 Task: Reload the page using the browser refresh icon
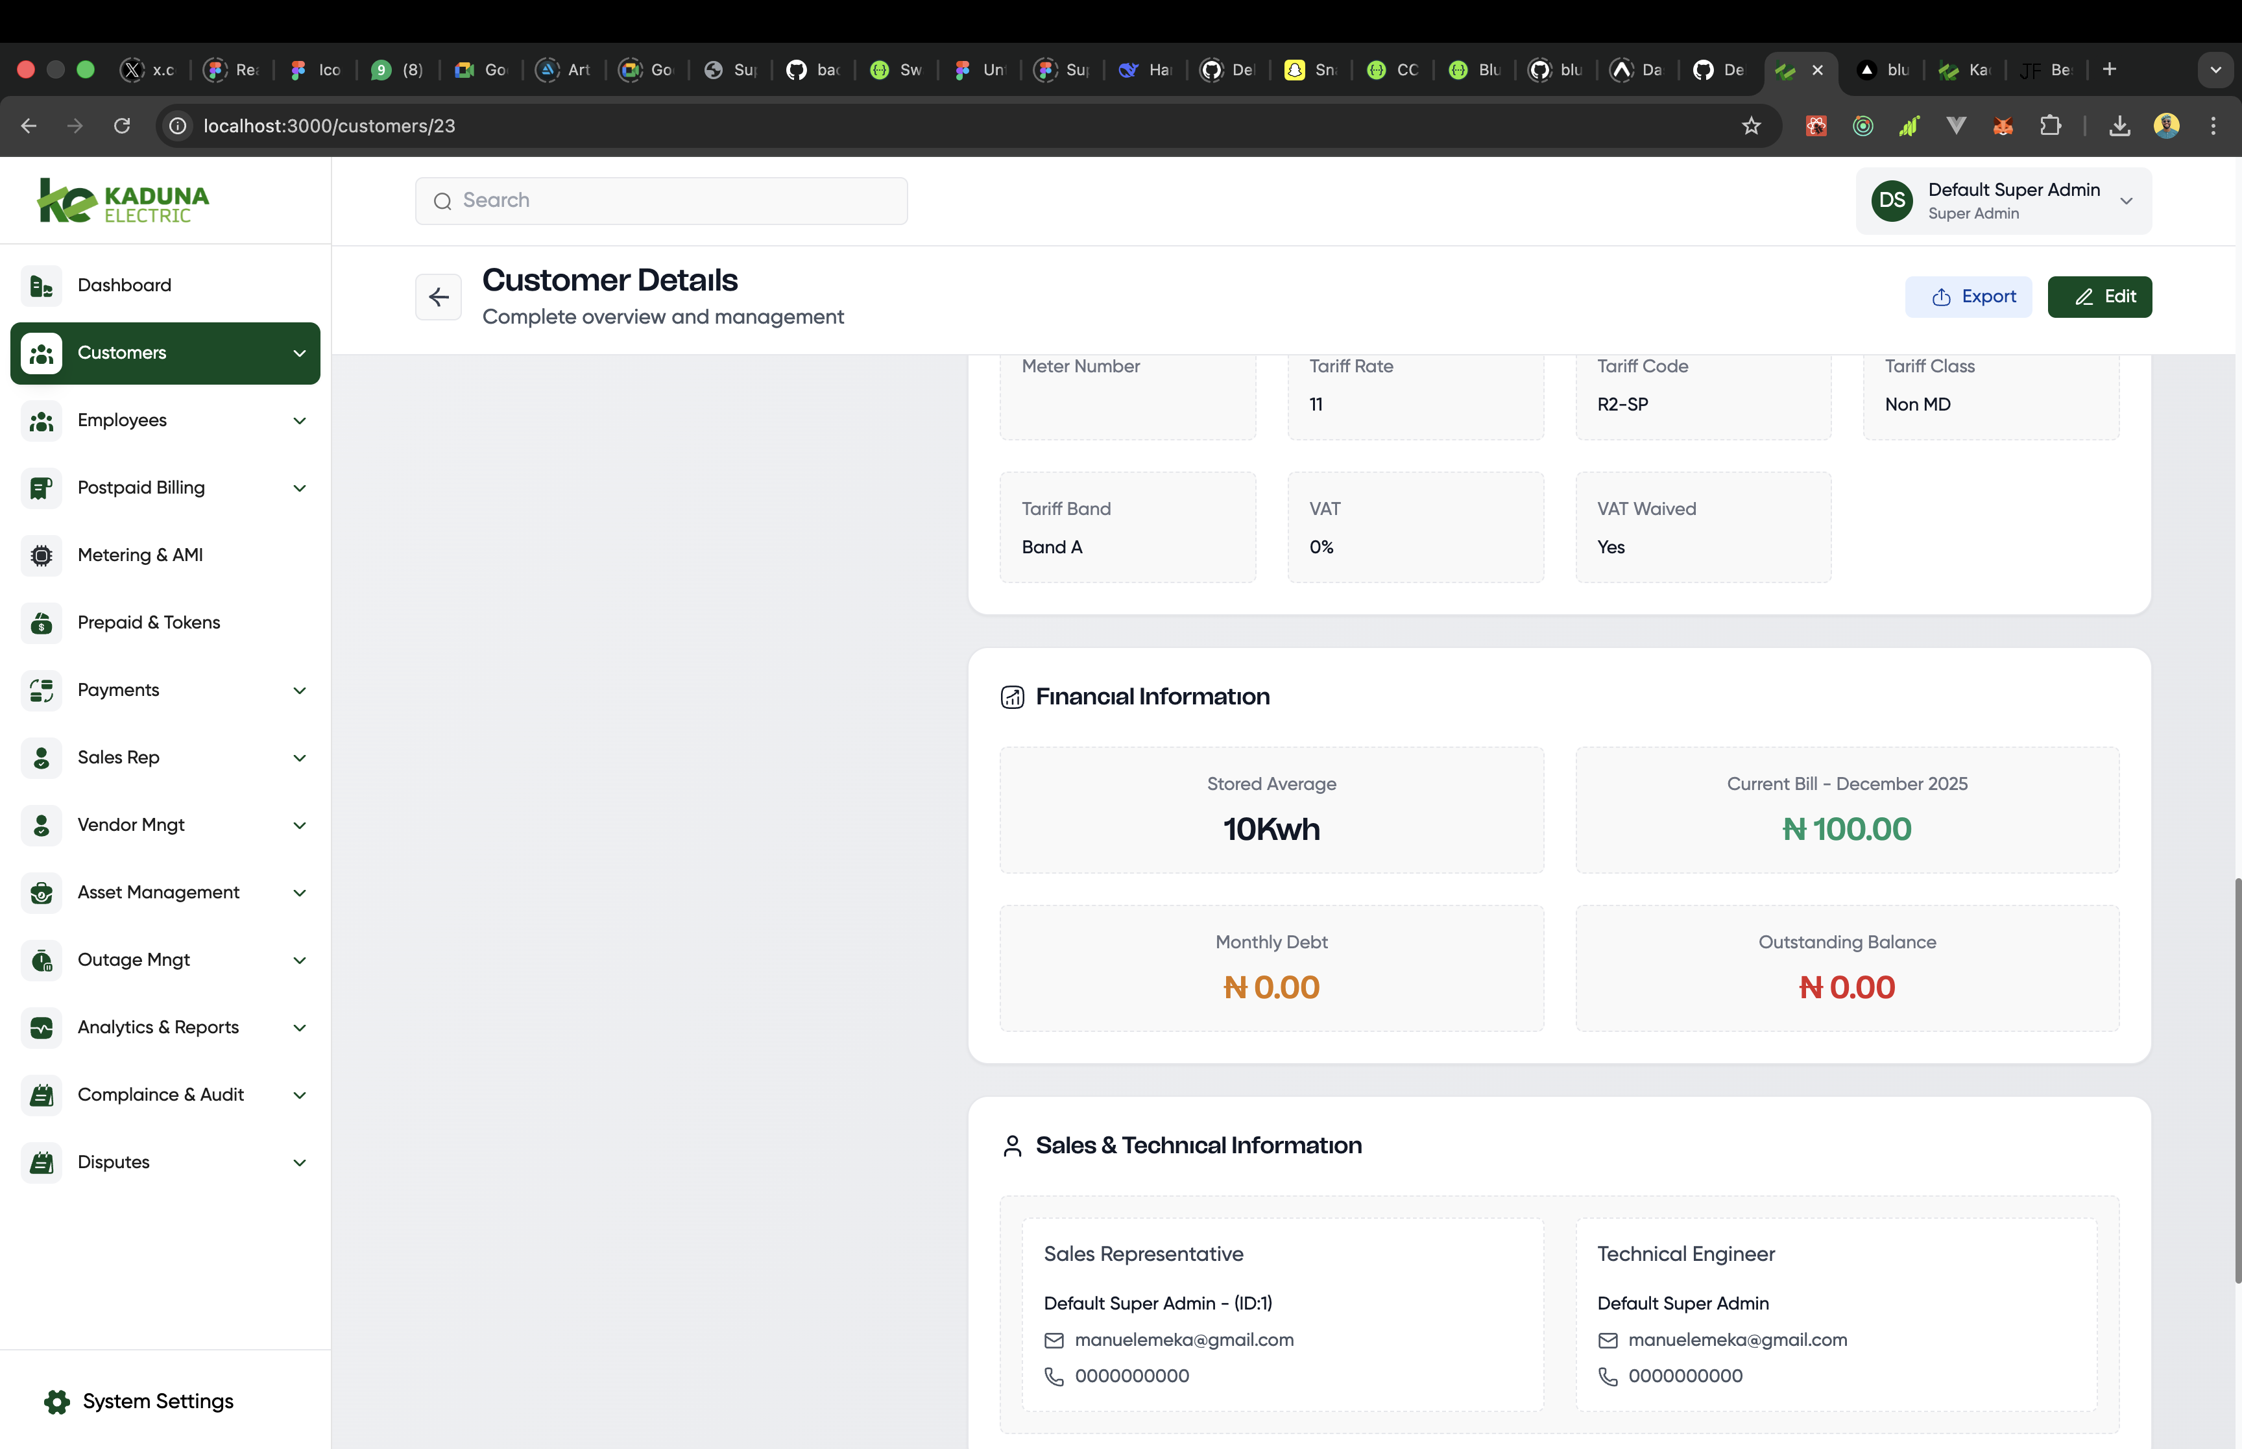pyautogui.click(x=123, y=126)
